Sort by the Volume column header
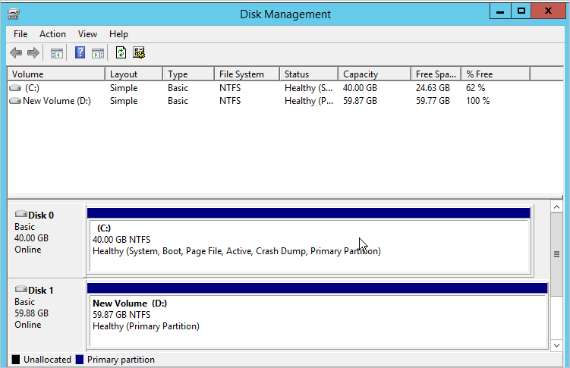 click(x=56, y=74)
